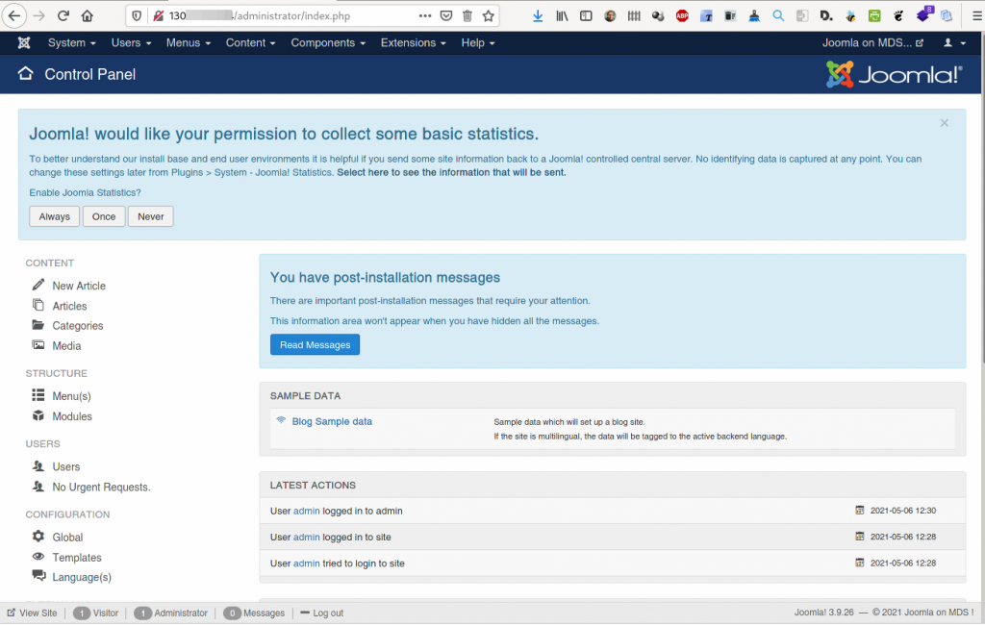The height and width of the screenshot is (626, 985).
Task: Reload the page with browser refresh icon
Action: pos(63,15)
